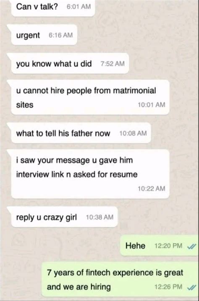Click the 10:22 AM timestamp
Image resolution: width=199 pixels, height=301 pixels.
[152, 188]
